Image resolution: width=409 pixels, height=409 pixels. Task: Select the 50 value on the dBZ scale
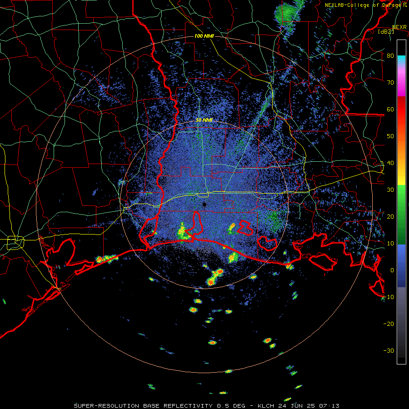coord(390,136)
